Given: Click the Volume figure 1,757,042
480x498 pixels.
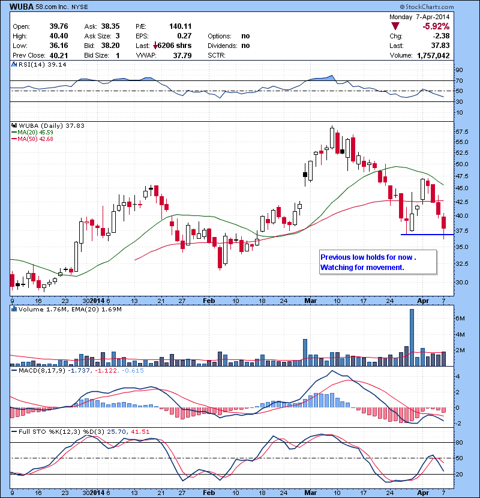Looking at the screenshot, I should (x=433, y=56).
